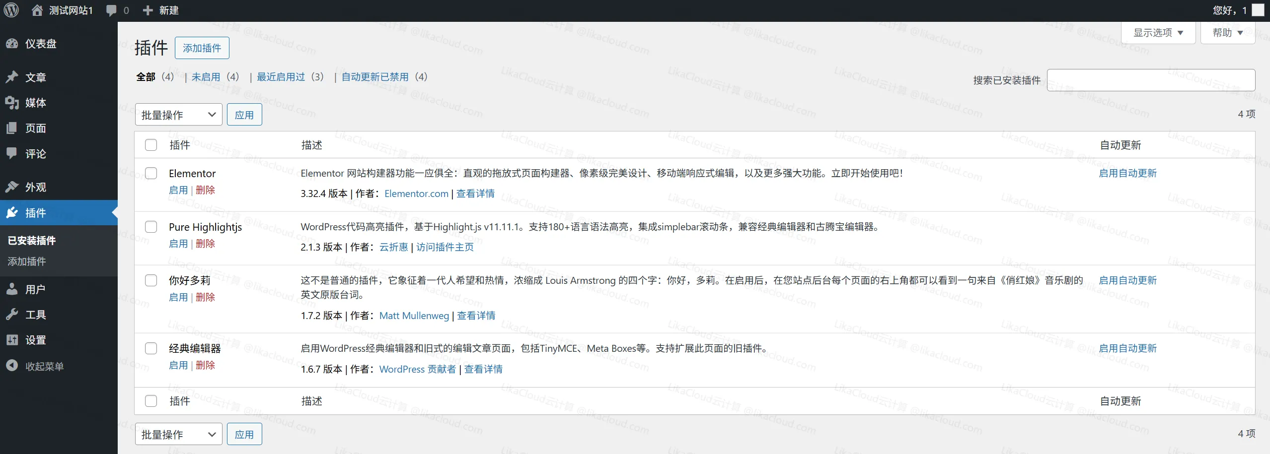Open 外观 via the appearance brush icon
Screen dimensions: 1270x454
pos(12,187)
